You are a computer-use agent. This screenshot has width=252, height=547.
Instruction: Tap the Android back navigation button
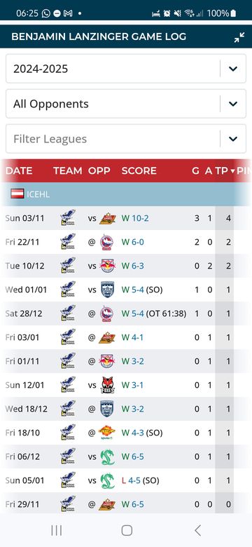coord(197,530)
